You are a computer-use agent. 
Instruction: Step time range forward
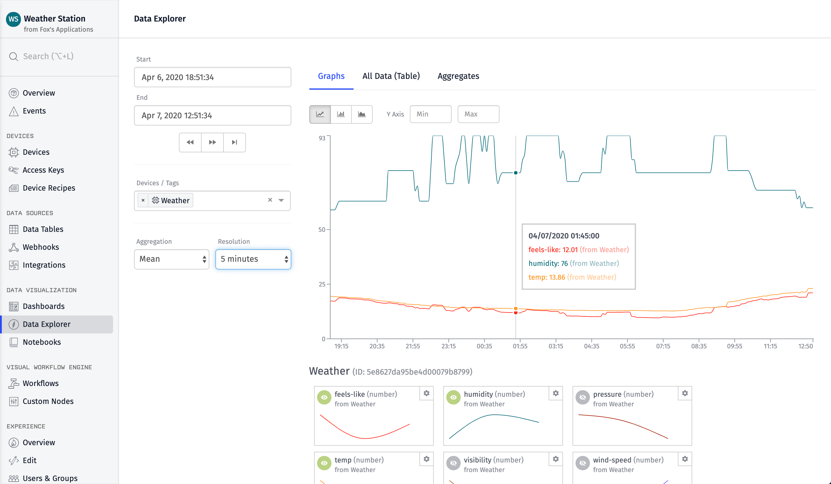click(x=212, y=142)
